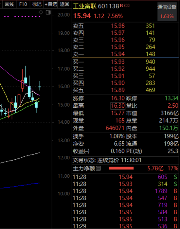Open F10 company information
Screen dimensions: 180x229
tap(23, 4)
